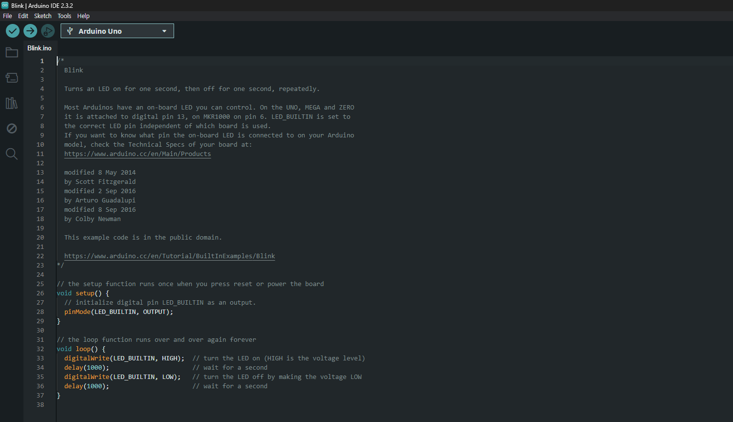Click 'modified 8 Sep 2016' comment text

pos(100,209)
